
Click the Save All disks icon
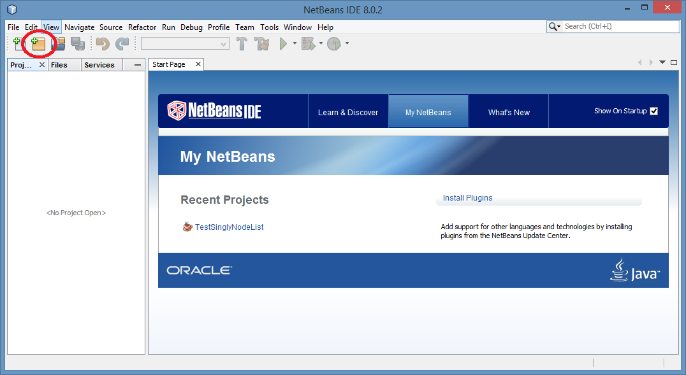(x=78, y=44)
